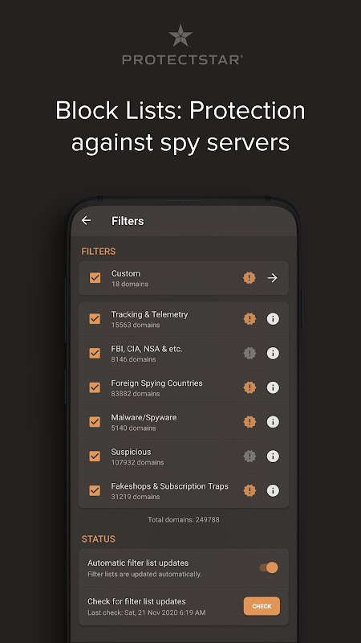This screenshot has height=643, width=361.
Task: Open Custom filter list arrow
Action: [x=273, y=278]
